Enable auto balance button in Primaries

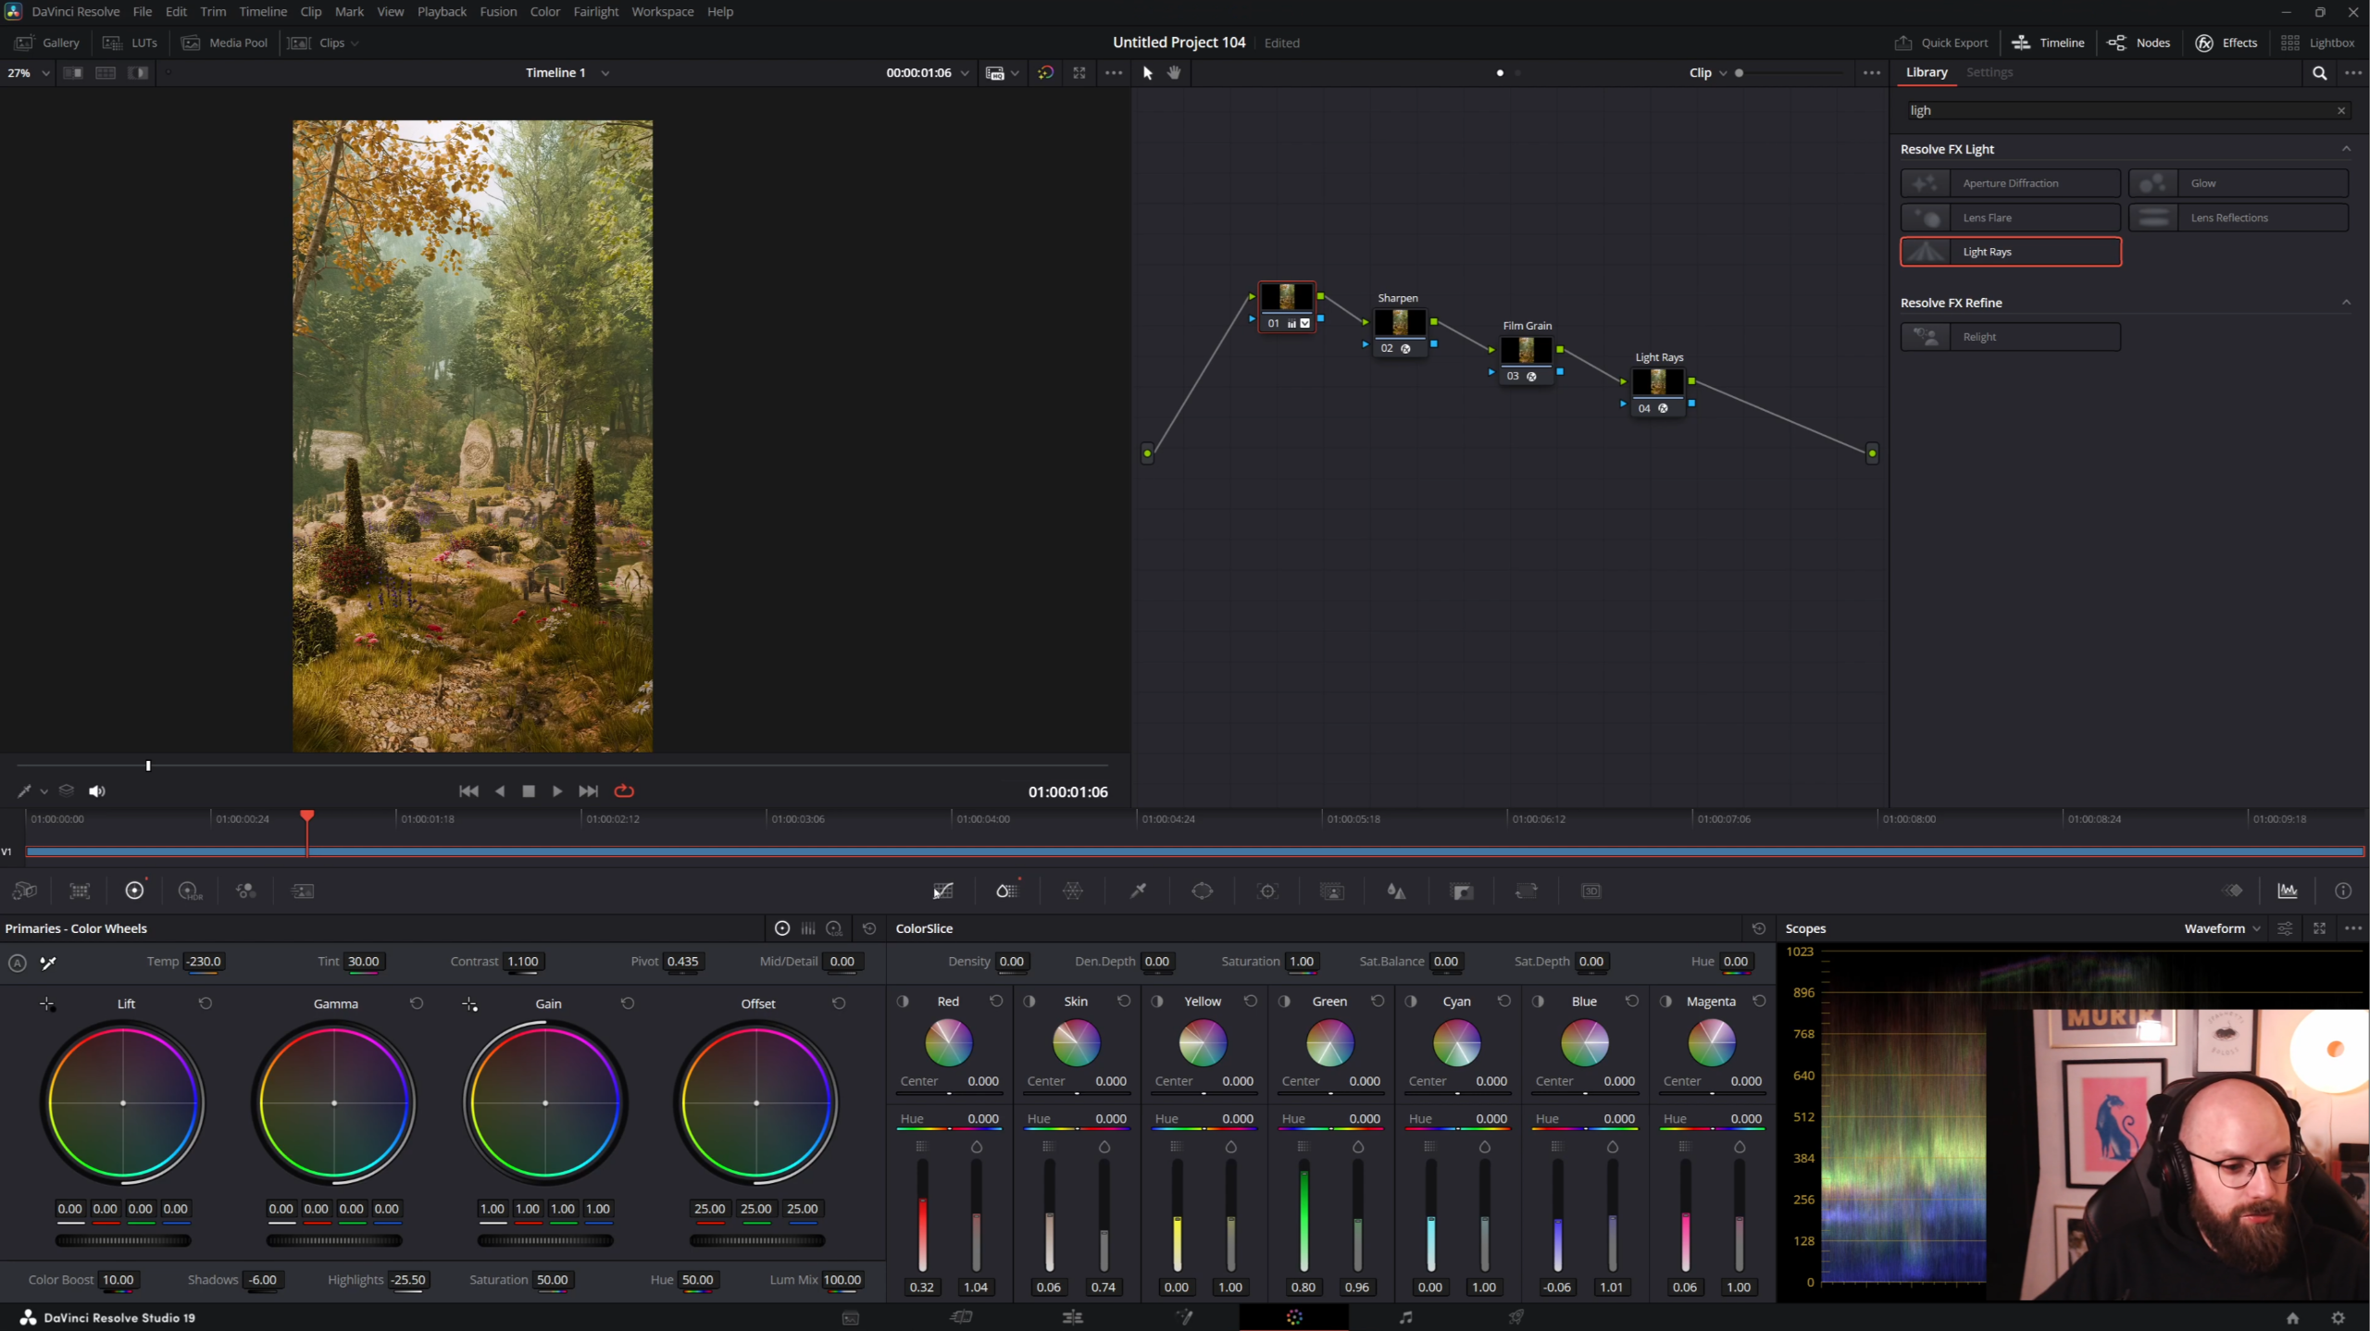[x=18, y=963]
